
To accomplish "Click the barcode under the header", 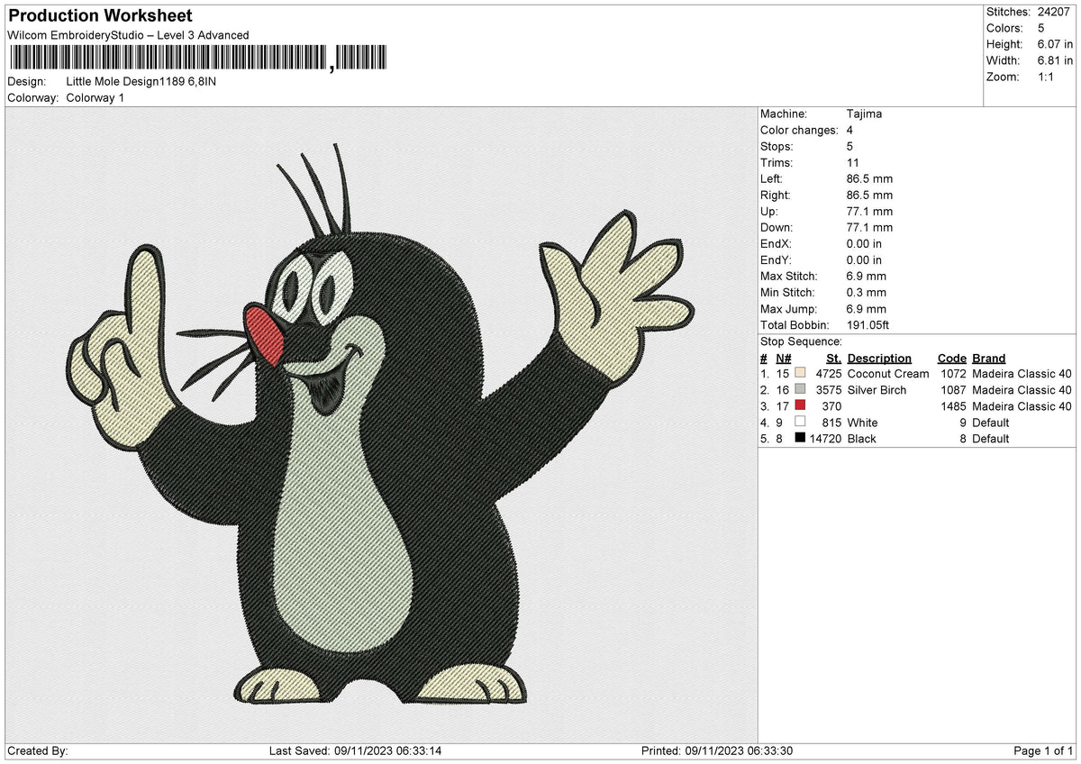I will (198, 59).
